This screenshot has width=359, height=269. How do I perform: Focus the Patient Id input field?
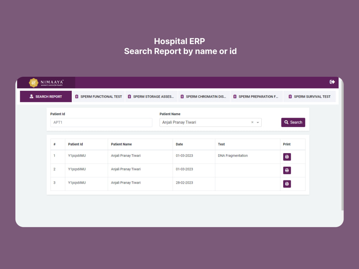coord(101,122)
